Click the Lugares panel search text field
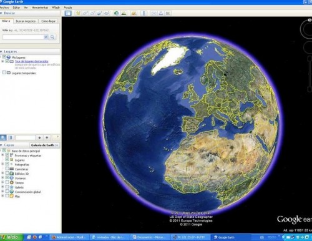Viewport: 312px width, 241px height. point(26,137)
